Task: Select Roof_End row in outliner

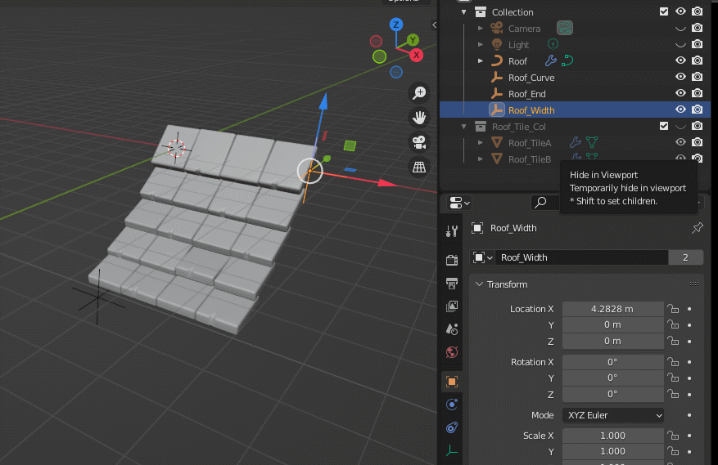Action: [x=575, y=94]
